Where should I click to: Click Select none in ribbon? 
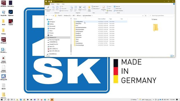(118, 9)
